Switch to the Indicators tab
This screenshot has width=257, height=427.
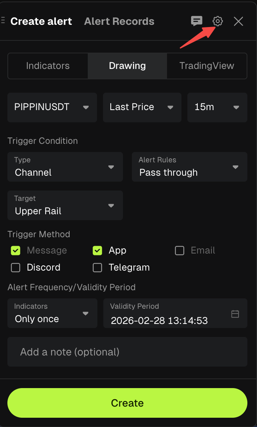tap(47, 66)
